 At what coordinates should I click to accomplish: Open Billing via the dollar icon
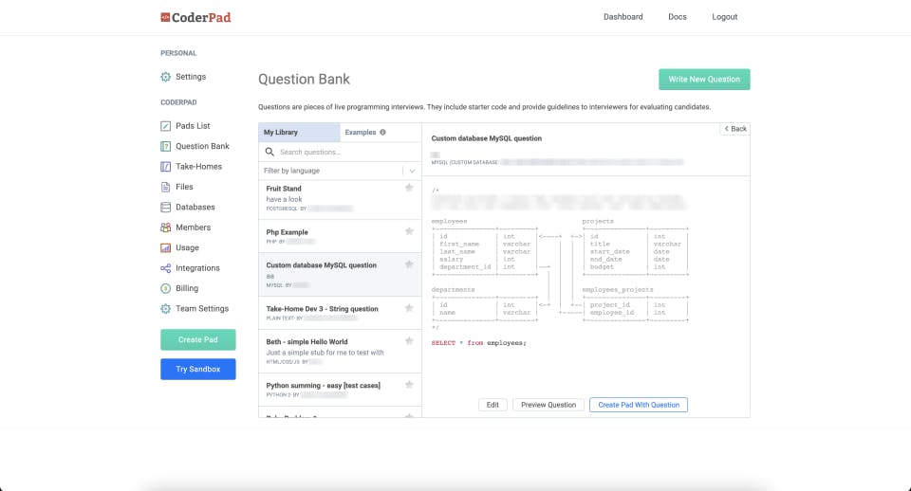point(165,288)
